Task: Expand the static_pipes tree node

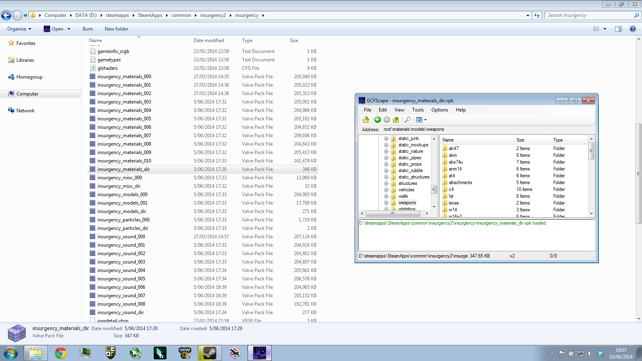Action: pyautogui.click(x=386, y=158)
